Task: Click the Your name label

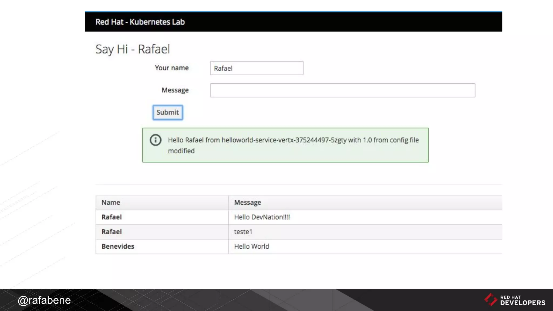Action: click(172, 68)
